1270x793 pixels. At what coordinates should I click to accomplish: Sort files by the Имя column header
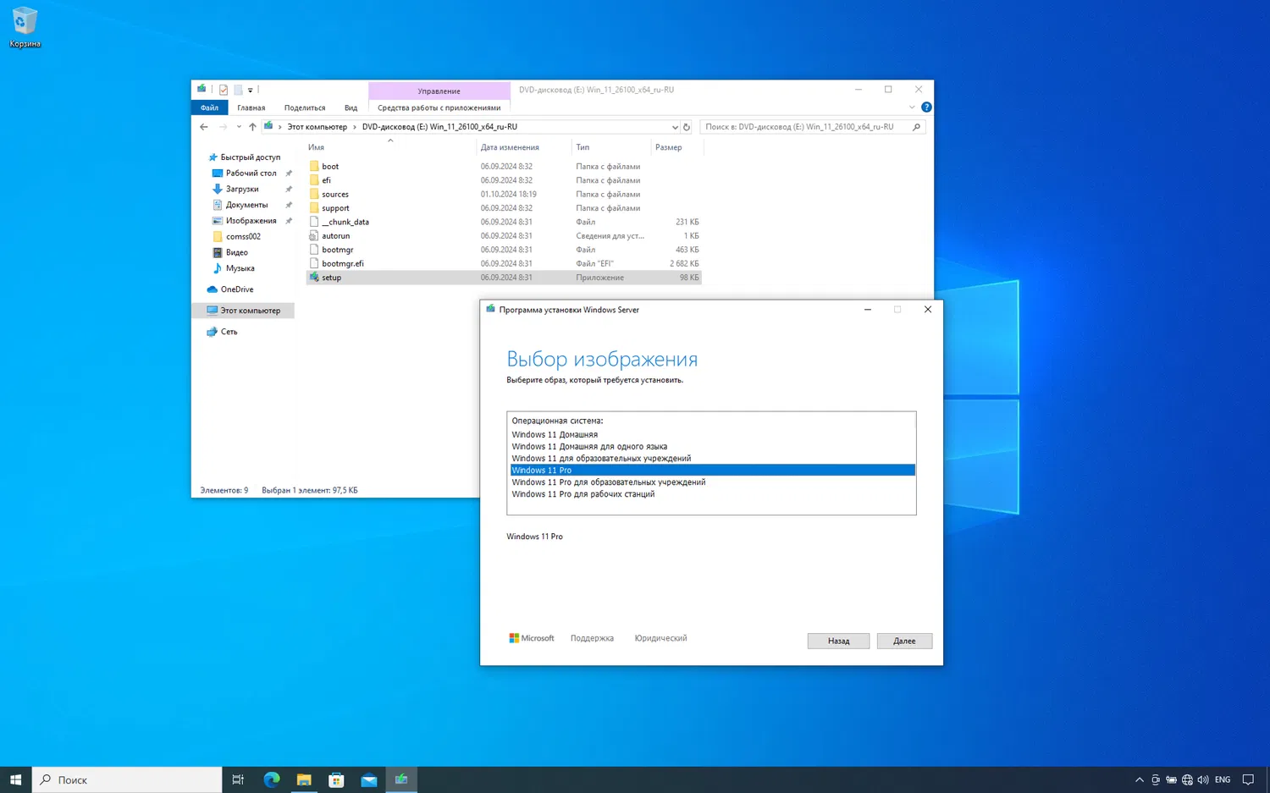point(316,147)
